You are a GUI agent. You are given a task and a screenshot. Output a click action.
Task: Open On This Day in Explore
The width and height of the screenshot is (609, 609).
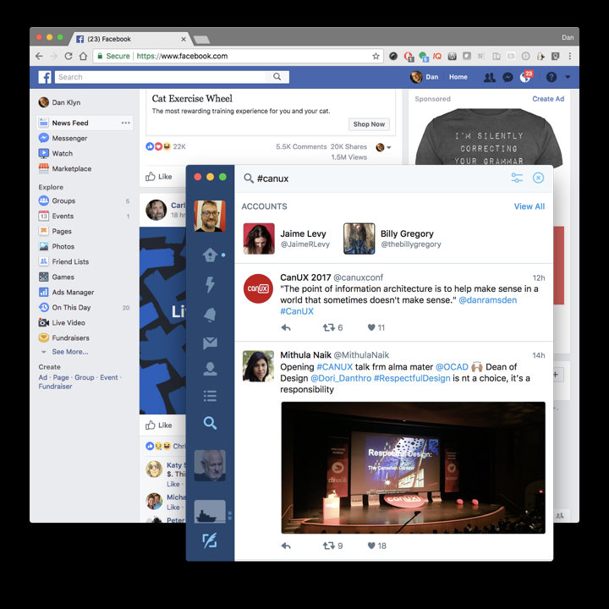(x=64, y=307)
